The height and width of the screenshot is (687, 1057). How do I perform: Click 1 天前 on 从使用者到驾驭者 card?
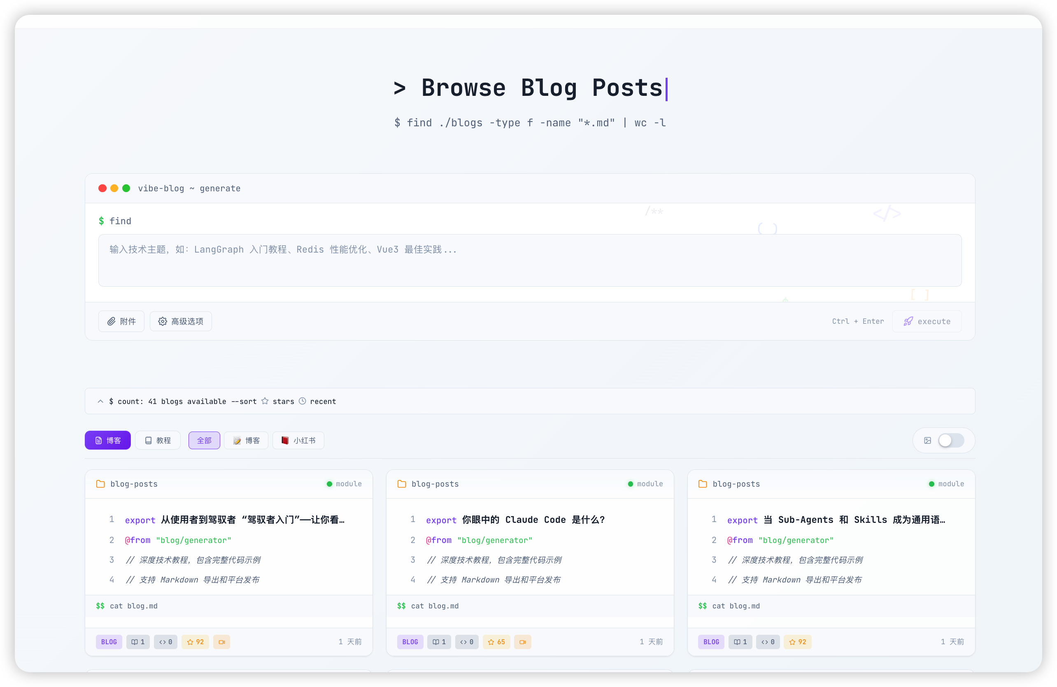coord(350,642)
